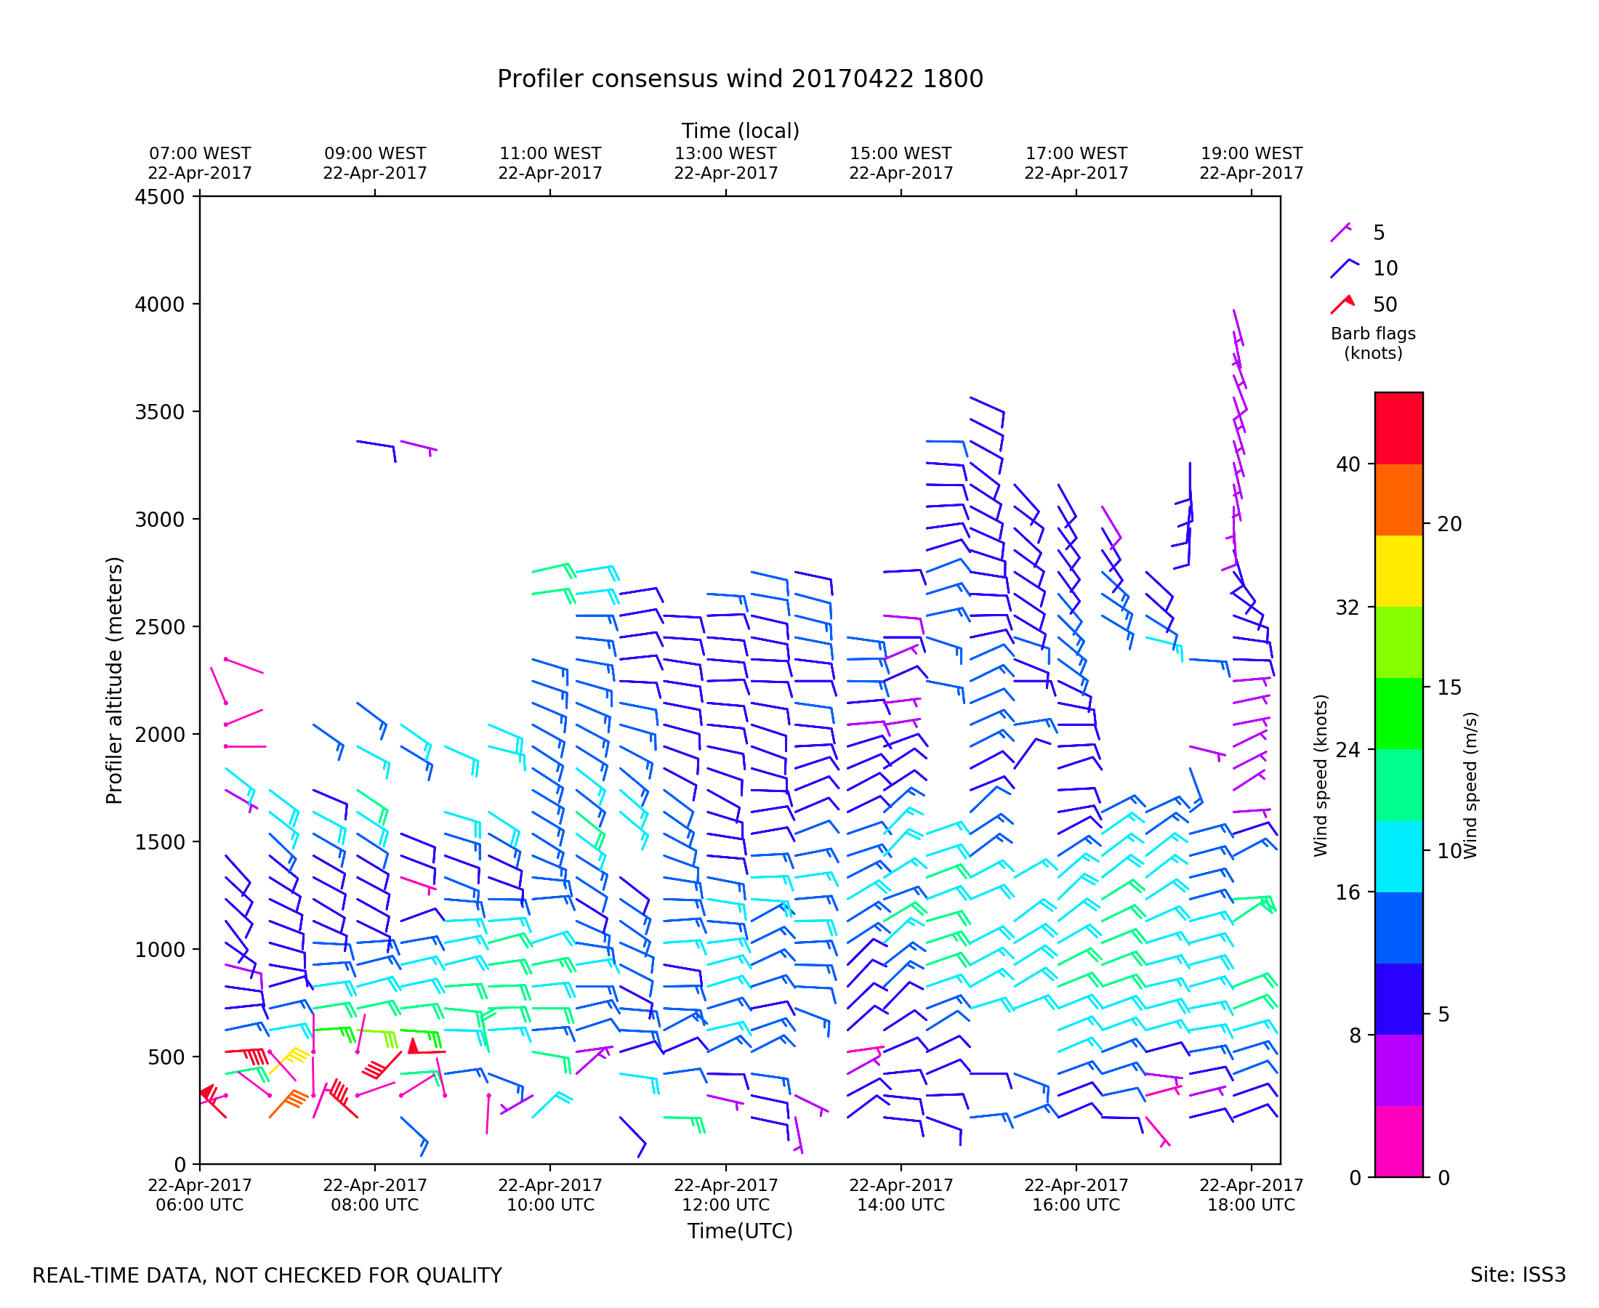Click the 'Time(UTC)' bottom axis label
Screen dimensions: 1599x1308
(x=740, y=1231)
